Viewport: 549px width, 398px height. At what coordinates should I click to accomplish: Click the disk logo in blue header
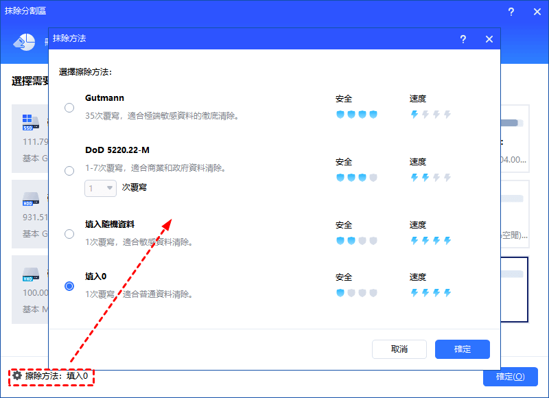pyautogui.click(x=24, y=42)
